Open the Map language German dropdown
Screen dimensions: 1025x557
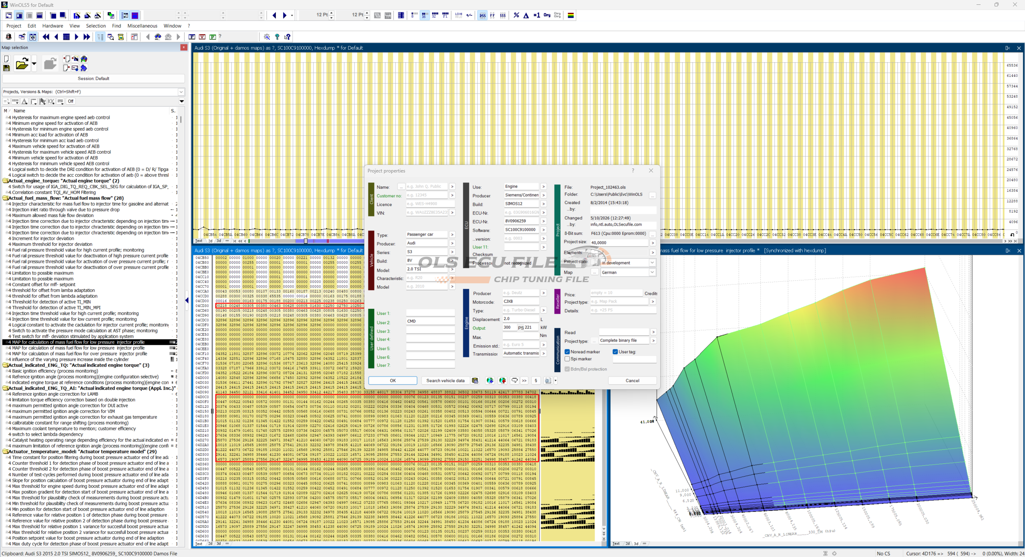tap(652, 272)
